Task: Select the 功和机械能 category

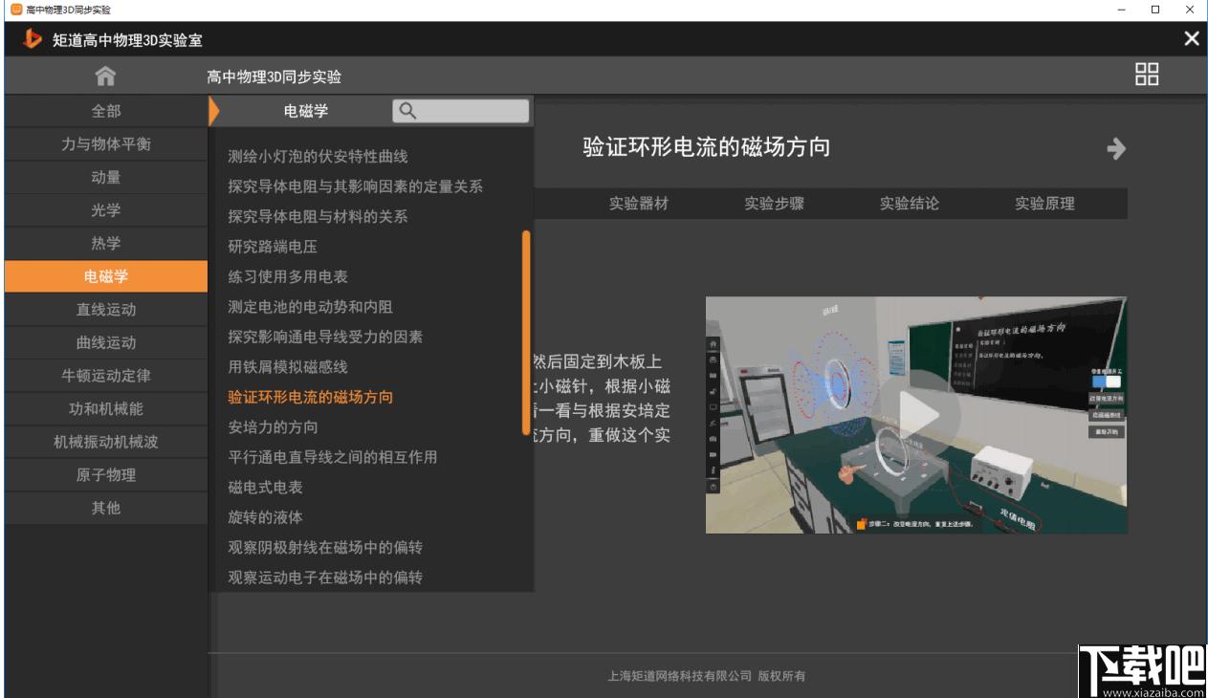Action: tap(106, 408)
